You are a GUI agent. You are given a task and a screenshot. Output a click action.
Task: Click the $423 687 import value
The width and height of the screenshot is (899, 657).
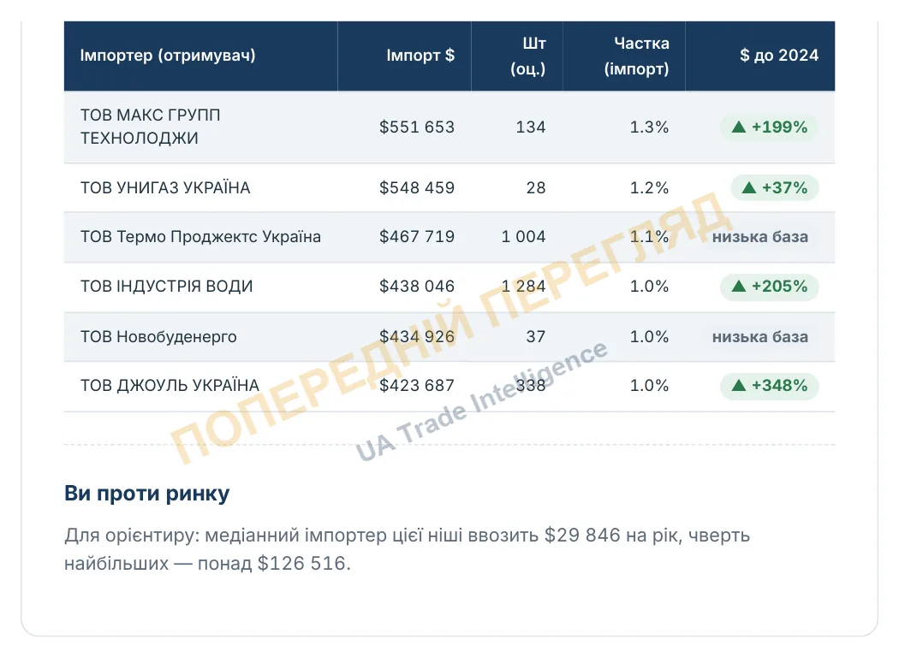(417, 386)
